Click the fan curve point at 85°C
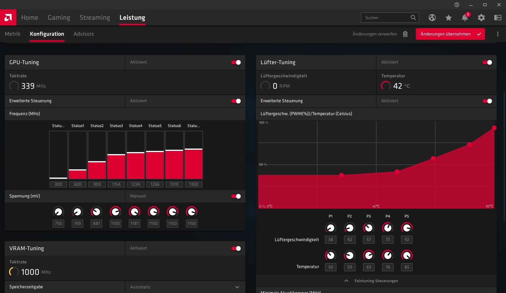Screen dimensions: 506x293 click(494, 128)
